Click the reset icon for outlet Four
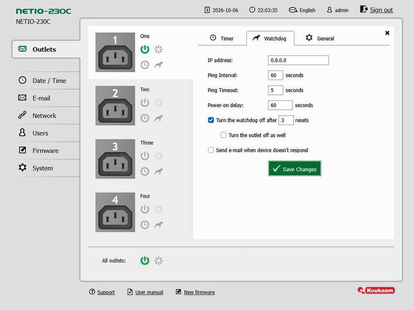Screen dimensions: 414x310 click(158, 209)
